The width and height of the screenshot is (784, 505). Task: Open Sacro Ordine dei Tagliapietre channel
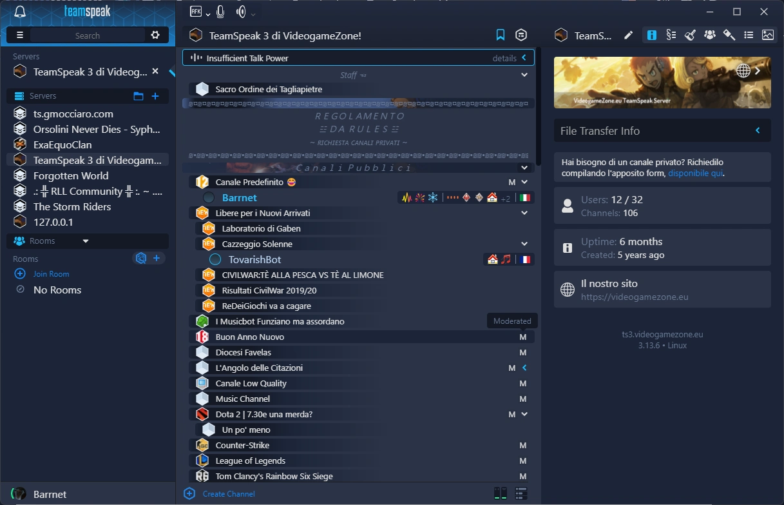tap(269, 89)
